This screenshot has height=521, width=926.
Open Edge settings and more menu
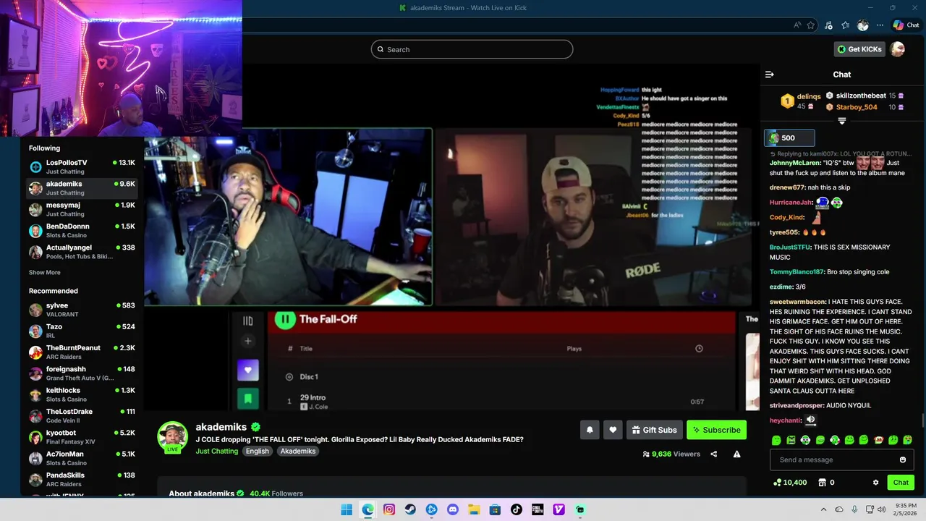(x=880, y=25)
